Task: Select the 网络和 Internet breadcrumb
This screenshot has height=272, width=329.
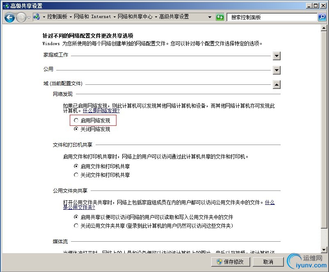Action: (92, 16)
